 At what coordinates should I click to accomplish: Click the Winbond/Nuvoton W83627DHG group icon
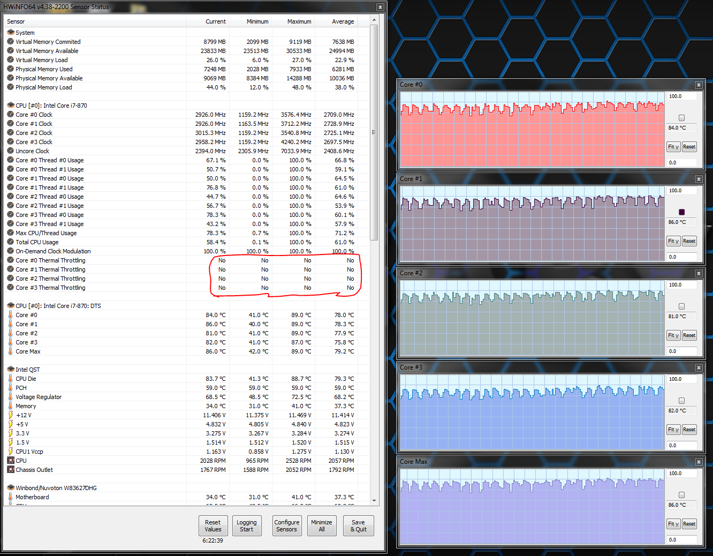pyautogui.click(x=10, y=488)
